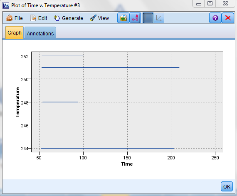Click the Temperature axis label
237x196 pixels.
pyautogui.click(x=17, y=102)
